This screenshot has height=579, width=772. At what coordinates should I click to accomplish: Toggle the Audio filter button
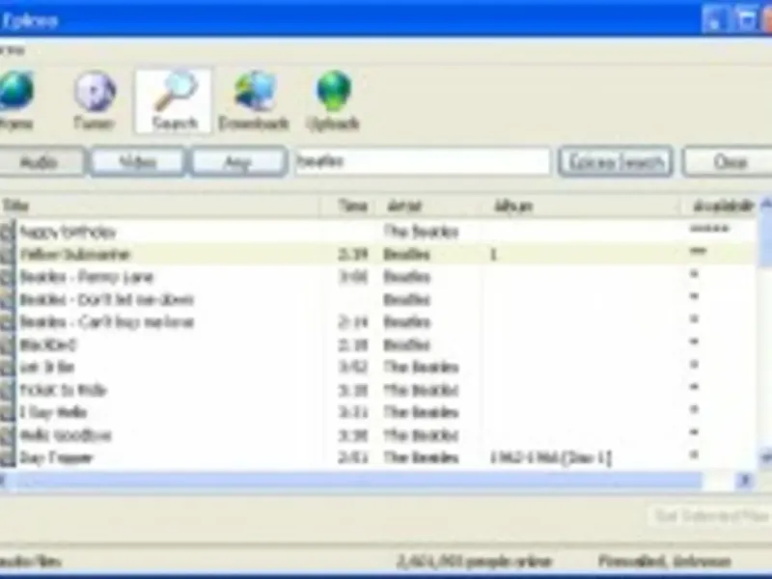(x=41, y=162)
